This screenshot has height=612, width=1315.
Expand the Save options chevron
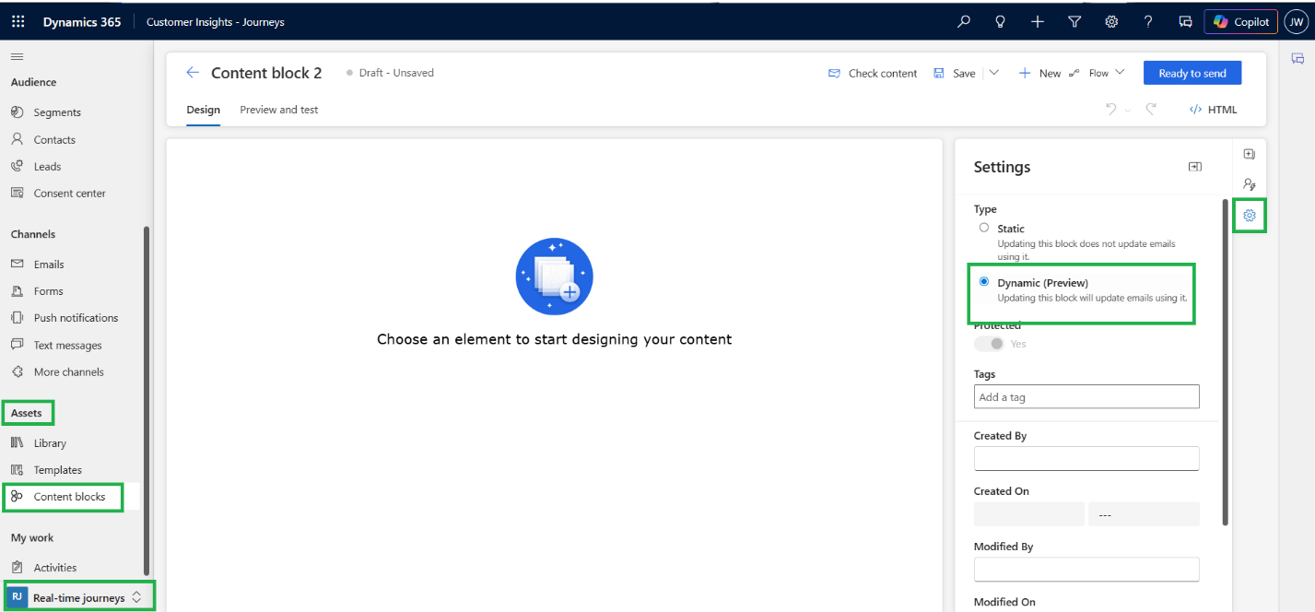click(993, 73)
